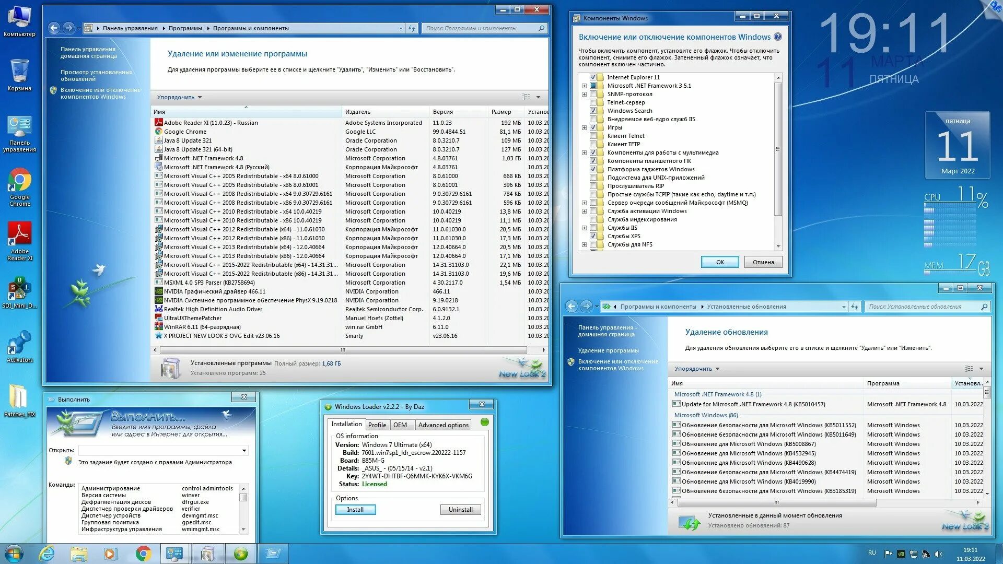Open Adobe Reader XI desktop icon
The width and height of the screenshot is (1003, 564).
point(19,241)
